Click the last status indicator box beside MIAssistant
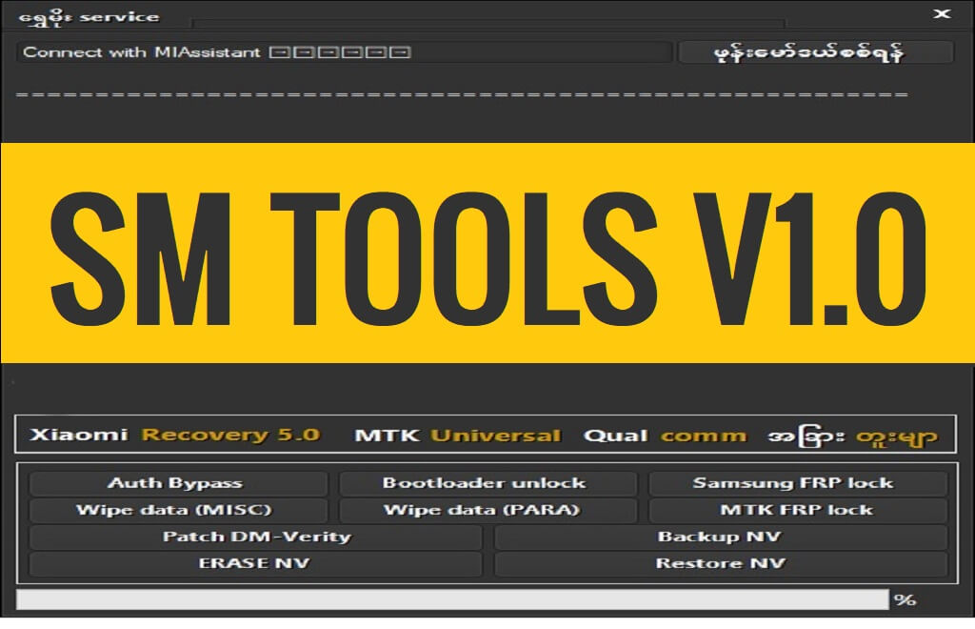975x629 pixels. click(x=398, y=54)
